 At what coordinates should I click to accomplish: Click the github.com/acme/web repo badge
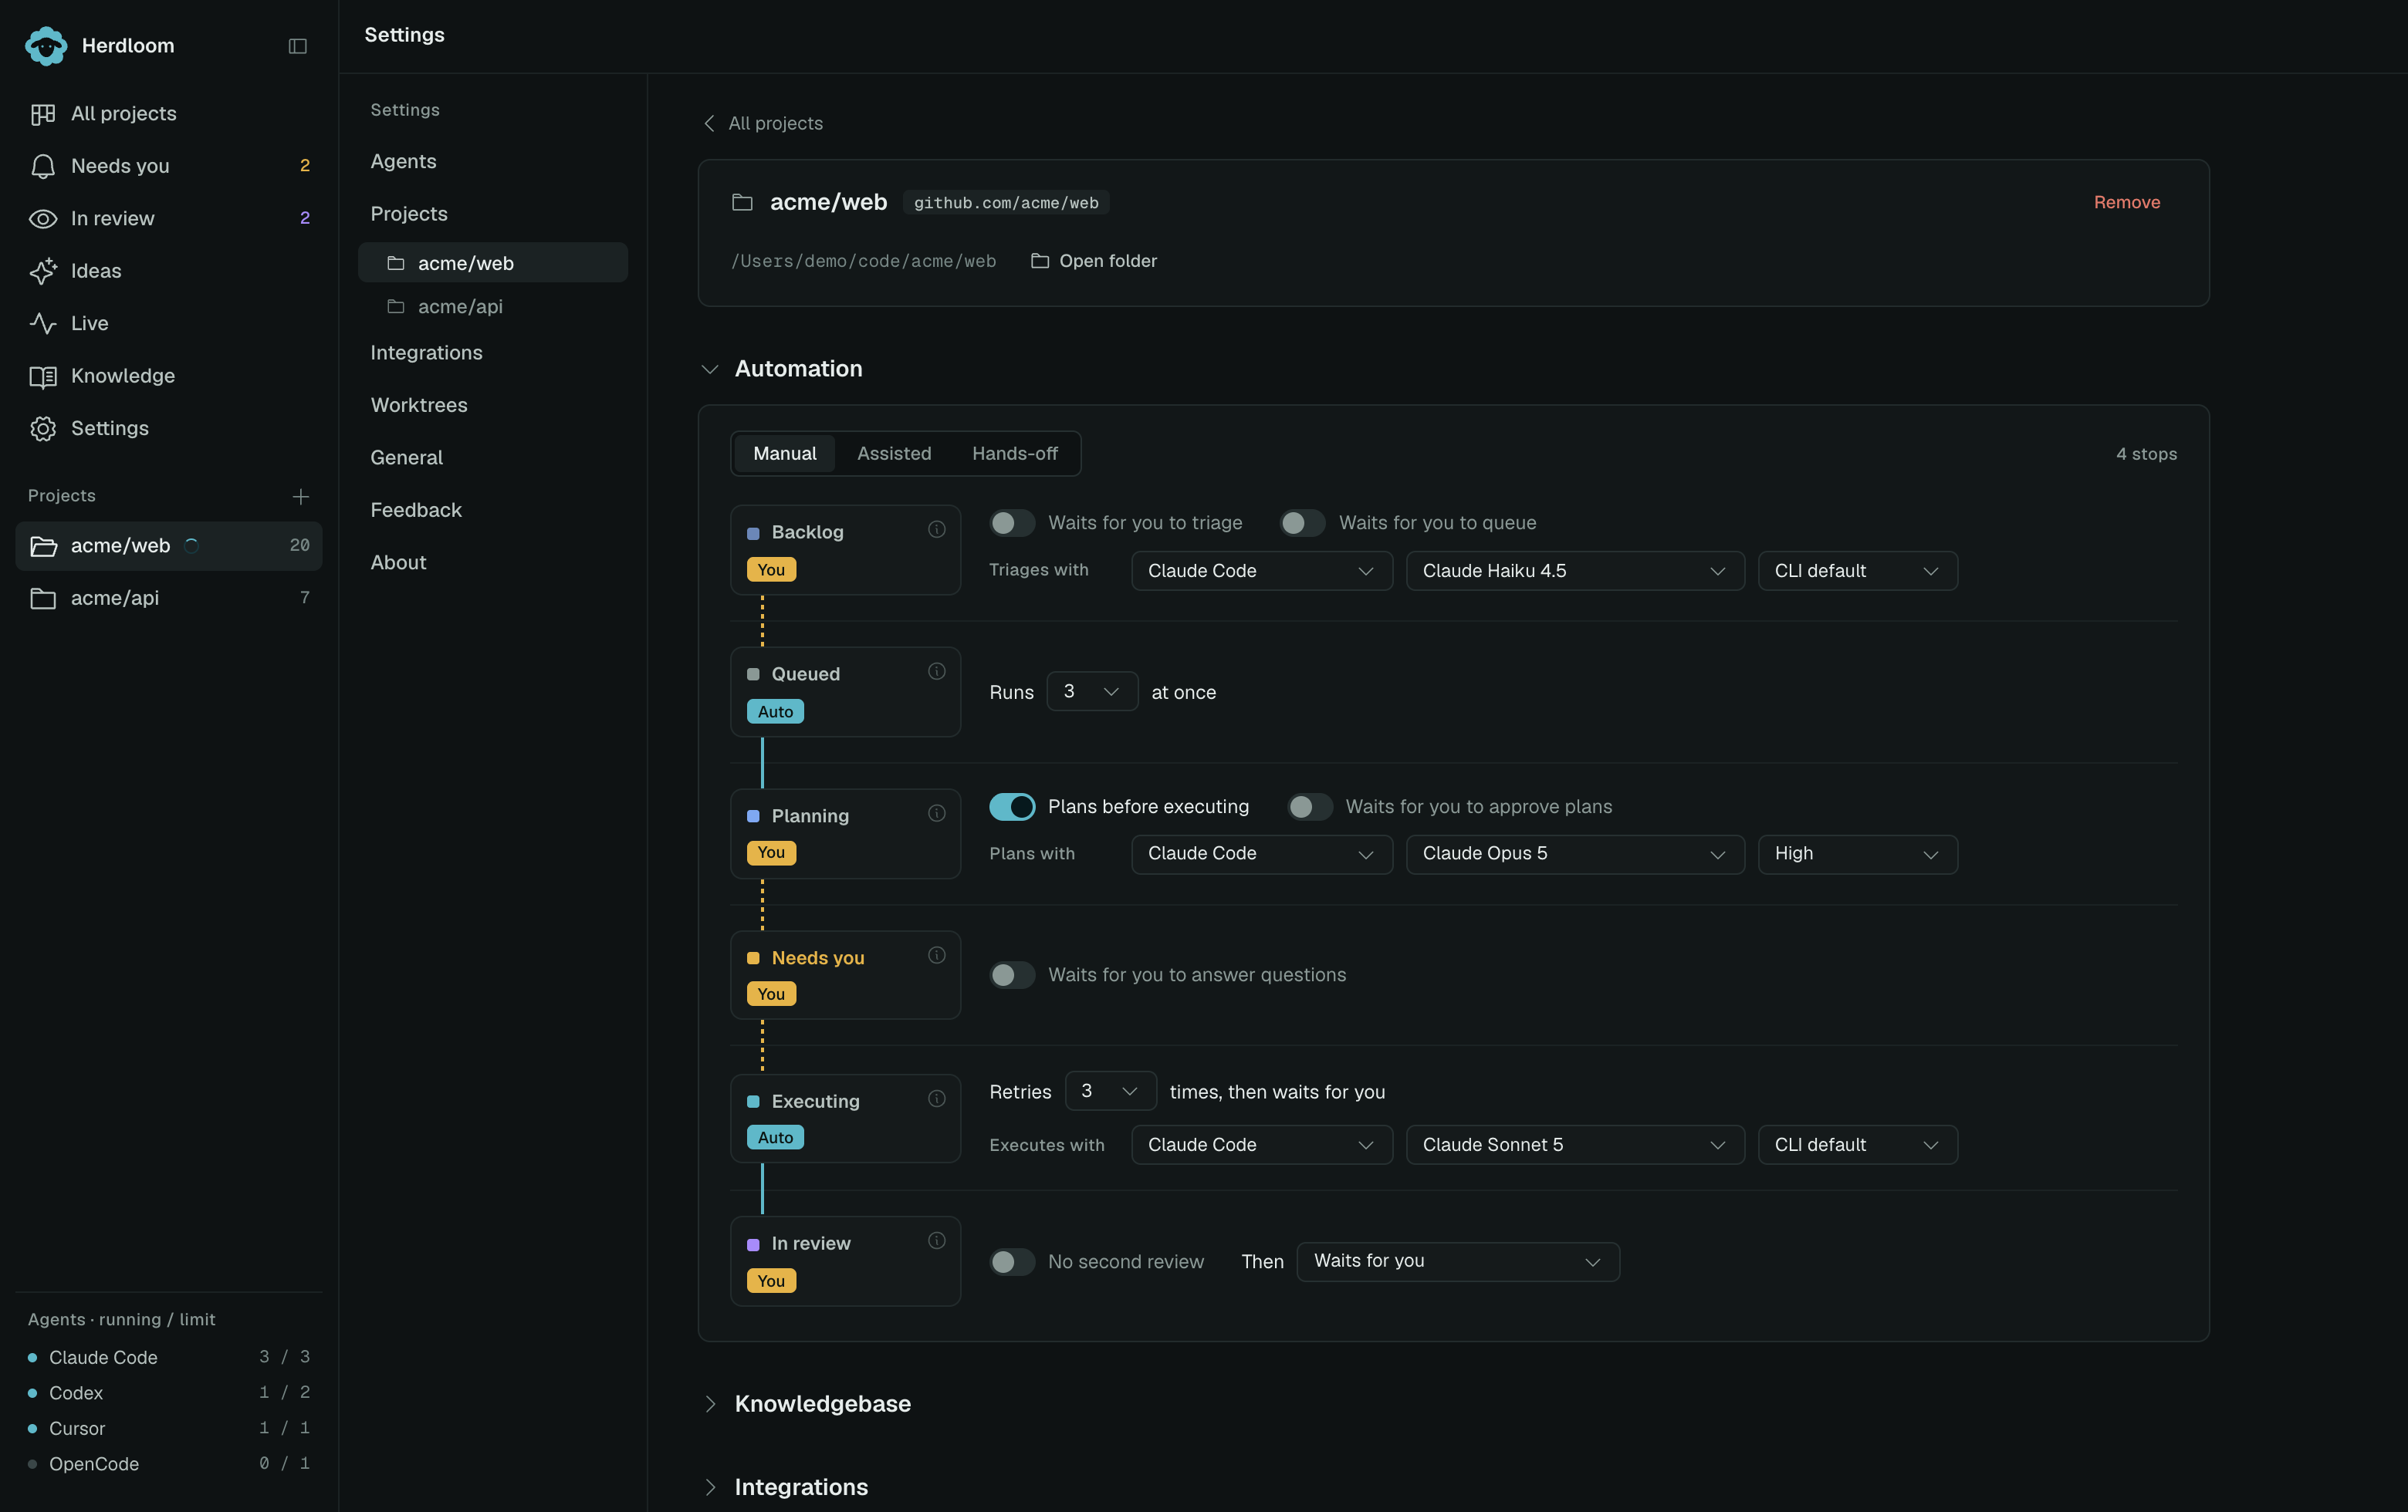click(x=1006, y=203)
